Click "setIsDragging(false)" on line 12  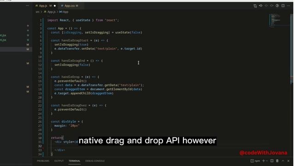pyautogui.click(x=72, y=65)
